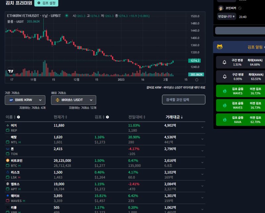The height and width of the screenshot is (213, 265).
Task: Click the Bitcoin coin logo
Action: pos(8,160)
